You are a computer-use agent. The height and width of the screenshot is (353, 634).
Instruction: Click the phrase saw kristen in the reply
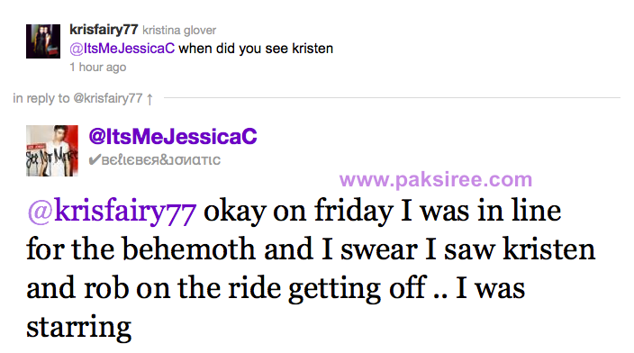click(520, 249)
